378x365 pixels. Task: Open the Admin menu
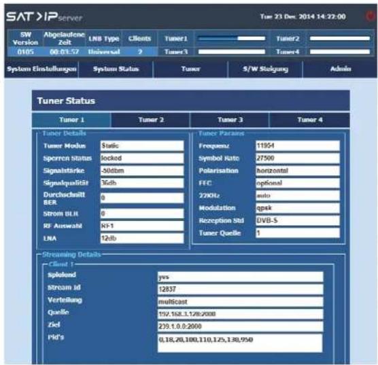click(x=340, y=69)
